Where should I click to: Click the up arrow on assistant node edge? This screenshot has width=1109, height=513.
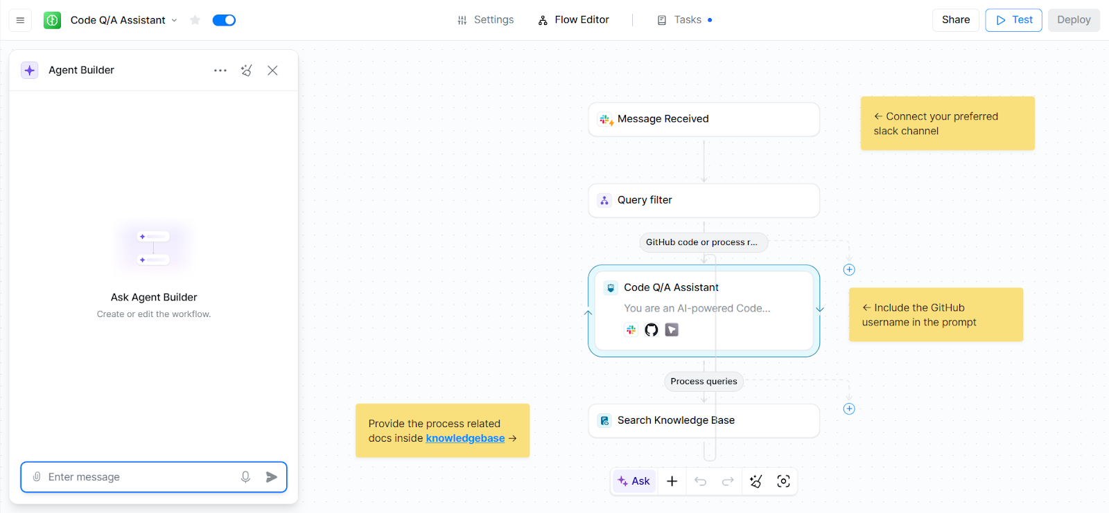(588, 313)
